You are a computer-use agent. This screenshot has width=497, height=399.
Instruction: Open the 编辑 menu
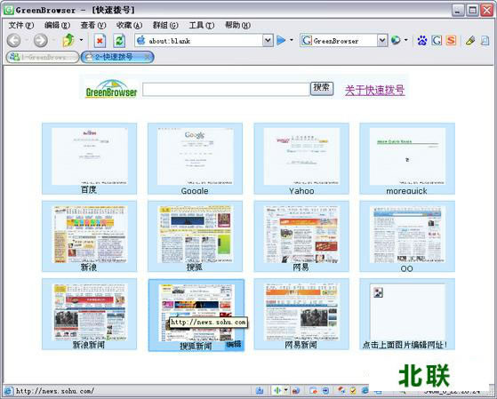click(57, 25)
